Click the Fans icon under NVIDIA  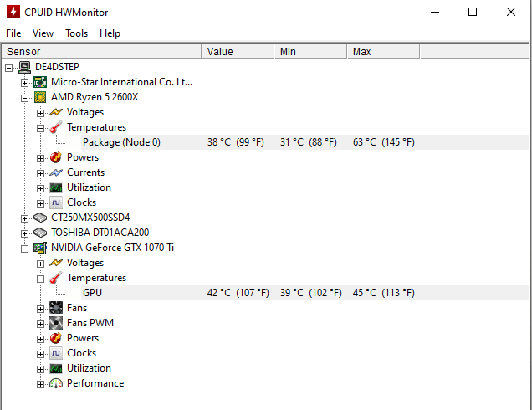pos(56,308)
